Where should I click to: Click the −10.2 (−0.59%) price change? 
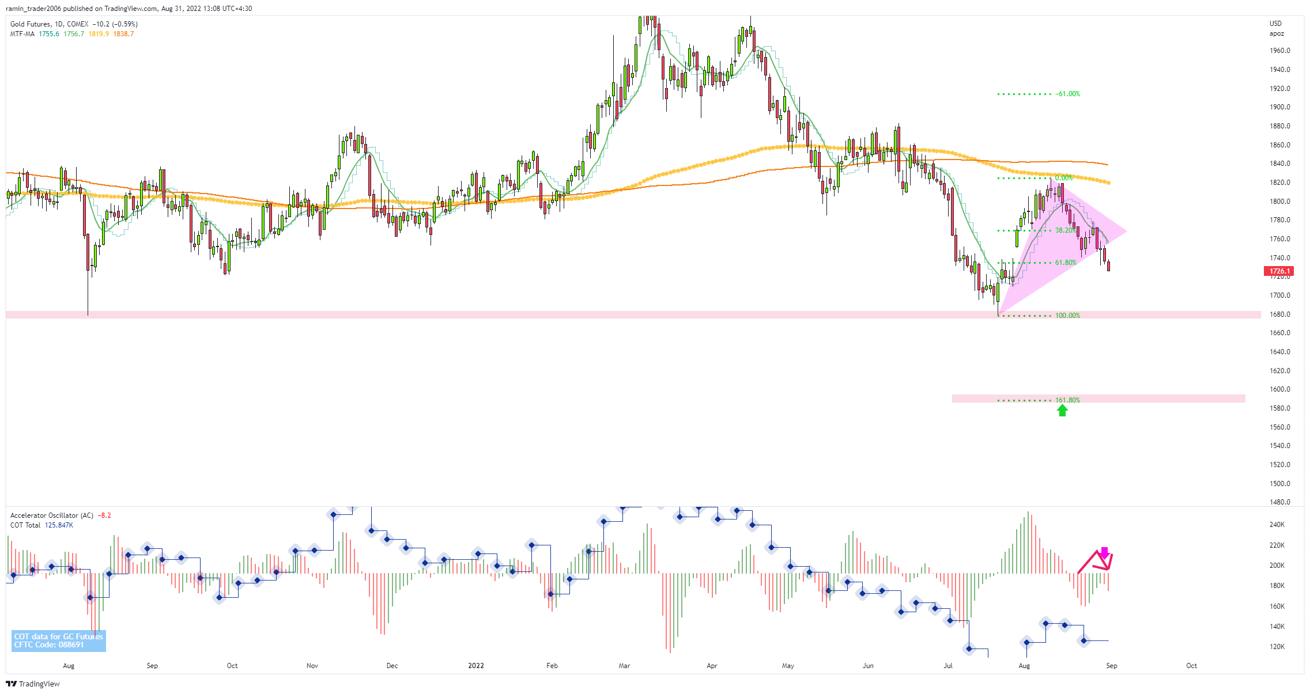[x=115, y=24]
